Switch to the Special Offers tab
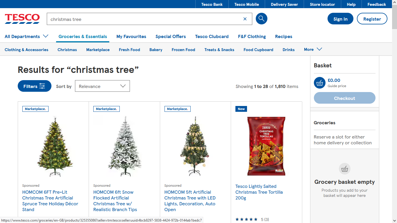This screenshot has height=223, width=397. click(171, 37)
